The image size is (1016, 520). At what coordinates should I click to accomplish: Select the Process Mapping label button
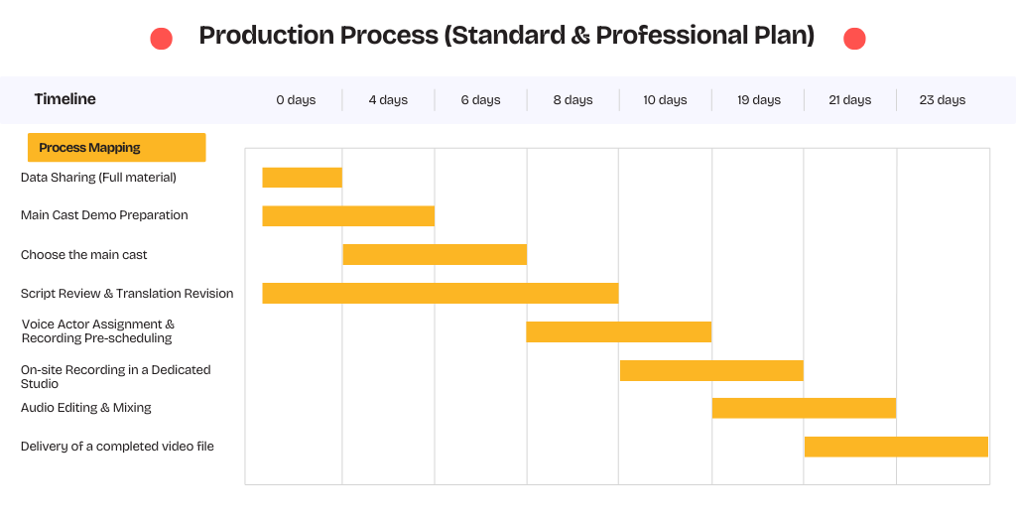[116, 148]
